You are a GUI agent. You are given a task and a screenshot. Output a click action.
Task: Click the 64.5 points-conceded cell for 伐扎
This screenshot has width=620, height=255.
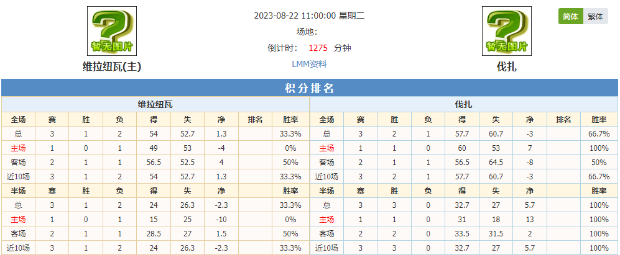point(496,162)
